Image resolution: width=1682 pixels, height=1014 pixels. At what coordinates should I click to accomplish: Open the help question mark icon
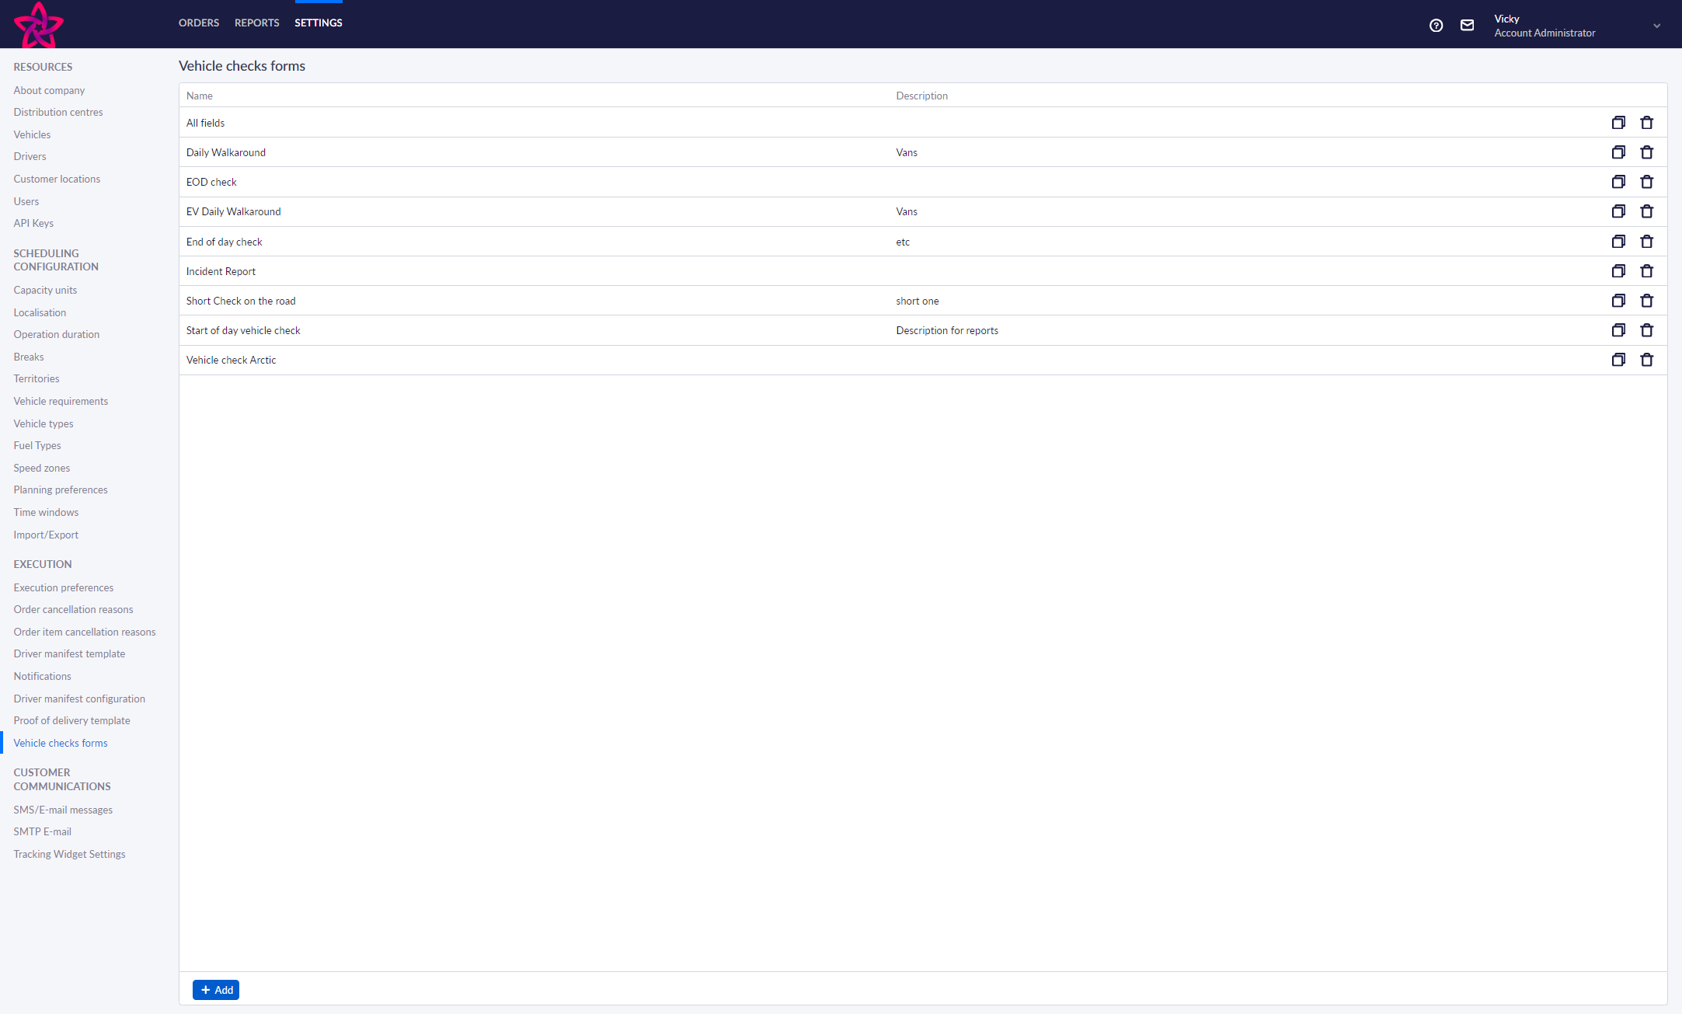(1436, 26)
